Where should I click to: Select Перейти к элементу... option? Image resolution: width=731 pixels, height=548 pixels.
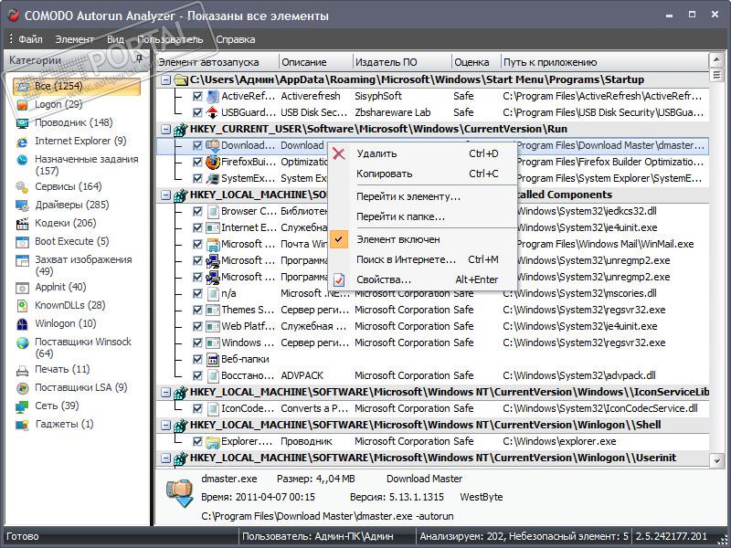pos(422,196)
